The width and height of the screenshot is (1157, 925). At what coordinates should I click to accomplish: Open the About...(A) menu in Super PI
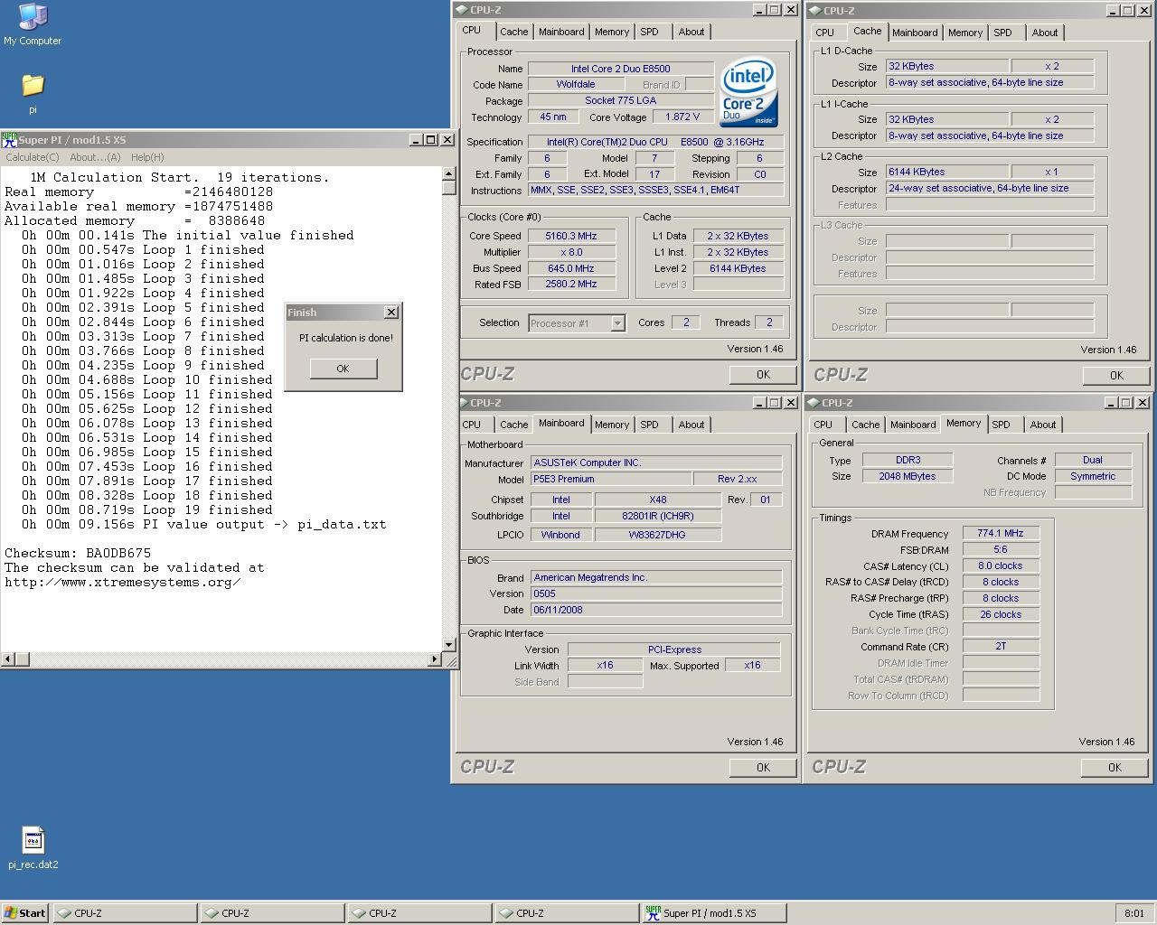[95, 157]
